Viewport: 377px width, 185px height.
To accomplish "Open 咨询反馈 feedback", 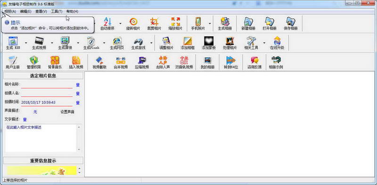I will pos(254,63).
